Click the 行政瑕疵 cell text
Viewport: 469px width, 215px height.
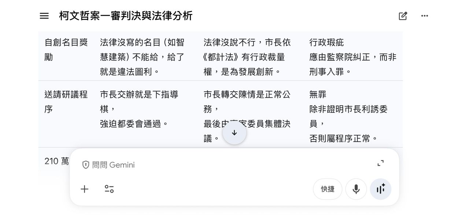(x=326, y=42)
